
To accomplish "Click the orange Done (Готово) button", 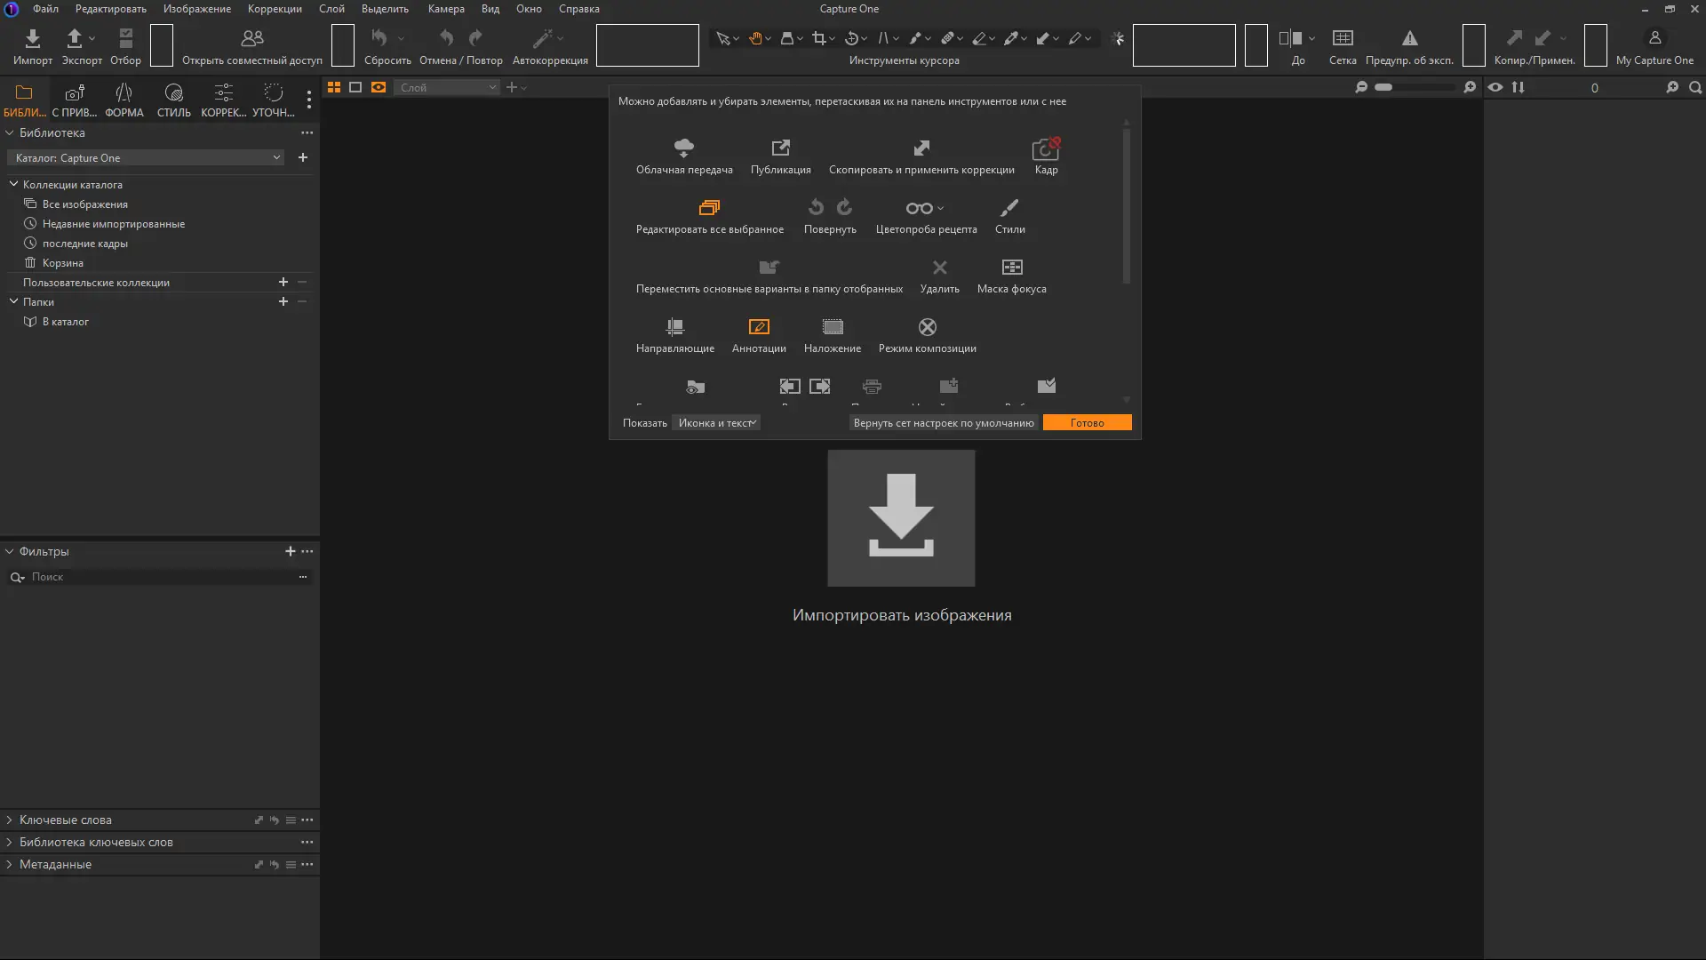I will click(1087, 423).
